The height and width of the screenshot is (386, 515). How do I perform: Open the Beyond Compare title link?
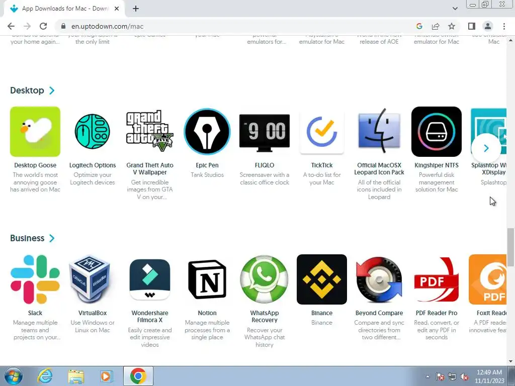pos(379,313)
